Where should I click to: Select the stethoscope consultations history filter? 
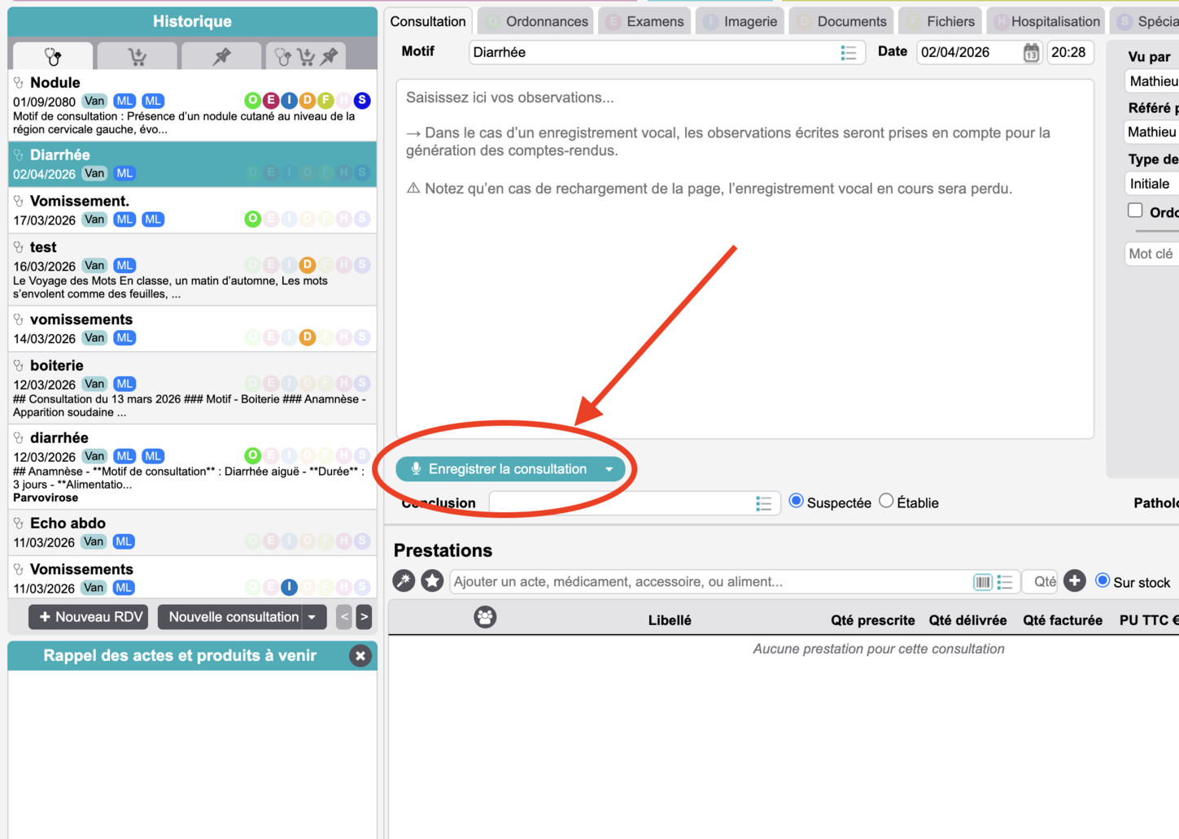pos(53,56)
